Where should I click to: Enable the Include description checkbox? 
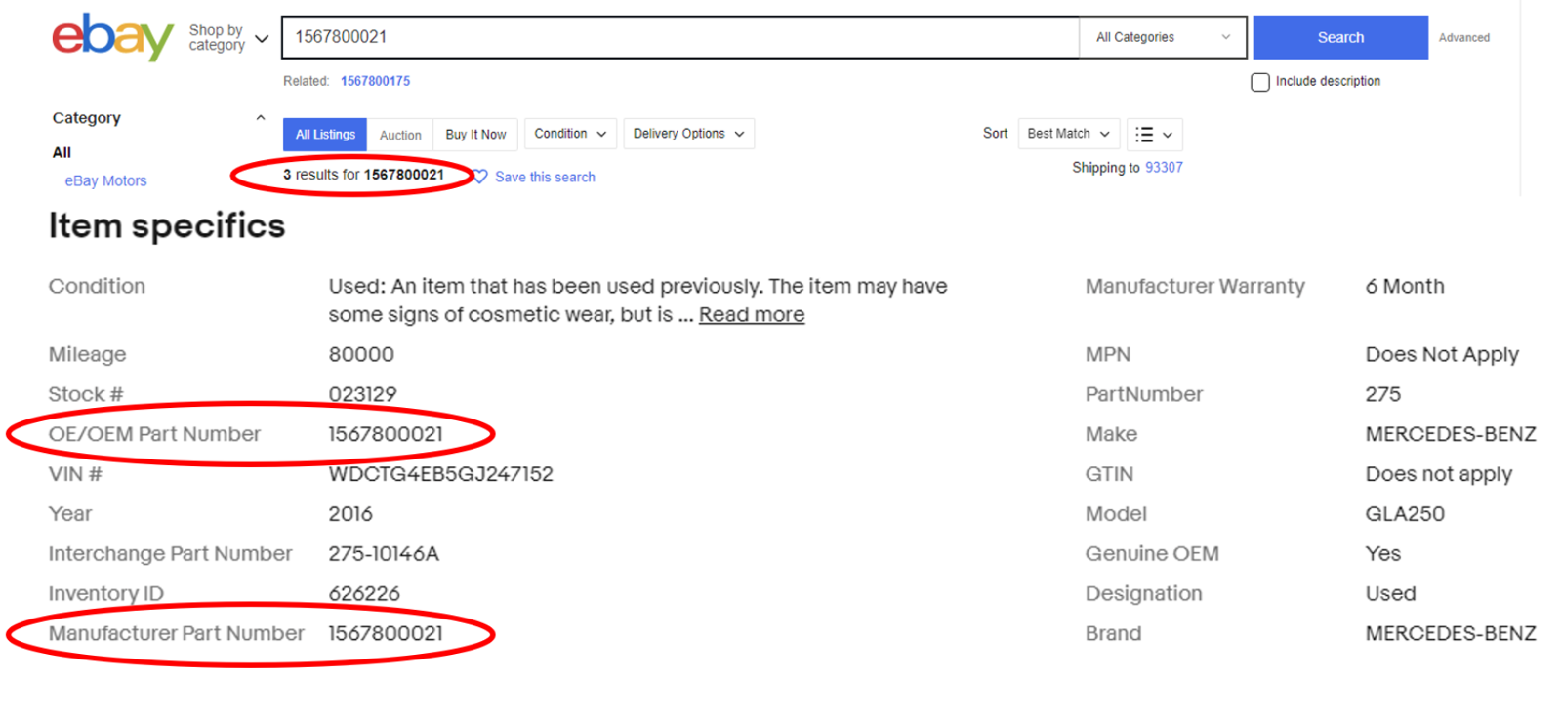click(x=1260, y=82)
